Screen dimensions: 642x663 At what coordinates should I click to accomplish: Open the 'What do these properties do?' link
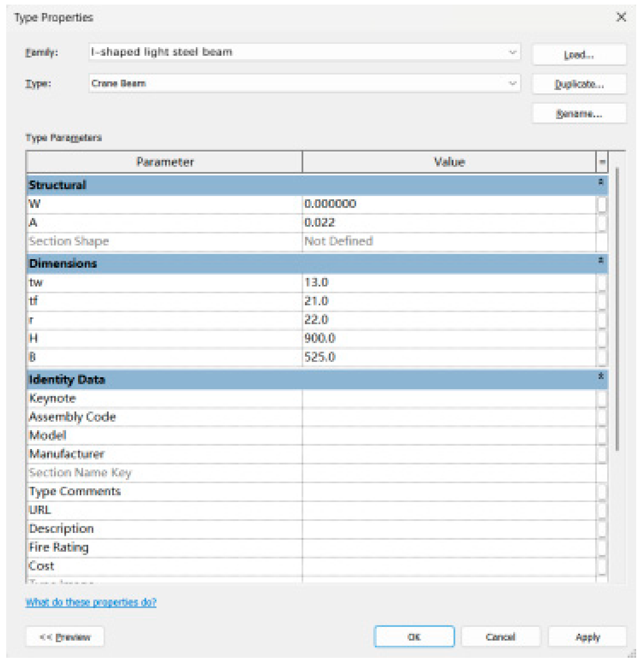click(x=91, y=602)
